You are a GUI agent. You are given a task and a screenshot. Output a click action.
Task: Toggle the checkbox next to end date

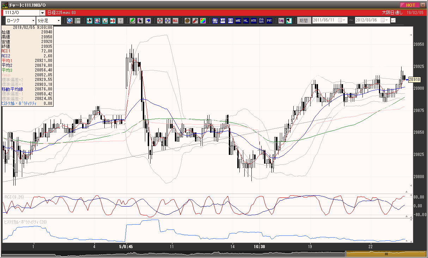click(393, 20)
